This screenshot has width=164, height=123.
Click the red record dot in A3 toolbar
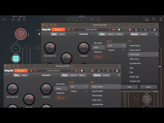[92, 71]
